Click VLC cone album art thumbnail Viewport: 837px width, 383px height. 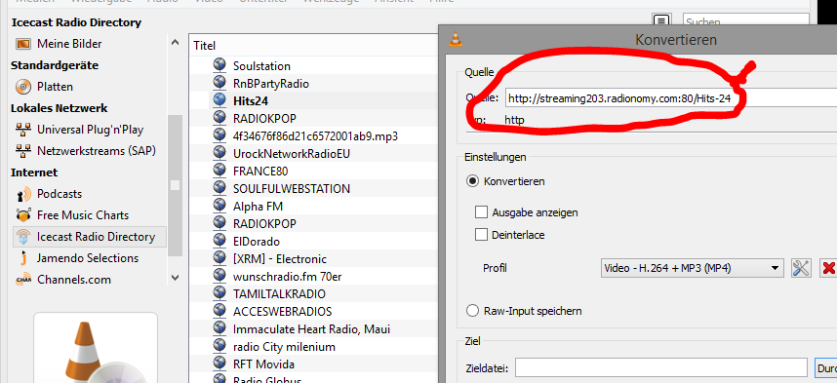coord(96,348)
